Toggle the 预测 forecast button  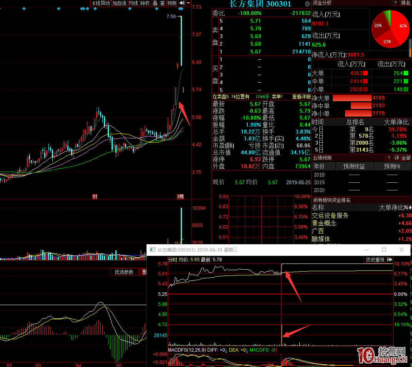(172, 3)
